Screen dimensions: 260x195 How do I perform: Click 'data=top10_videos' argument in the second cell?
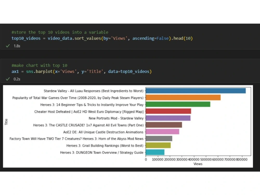click(129, 71)
